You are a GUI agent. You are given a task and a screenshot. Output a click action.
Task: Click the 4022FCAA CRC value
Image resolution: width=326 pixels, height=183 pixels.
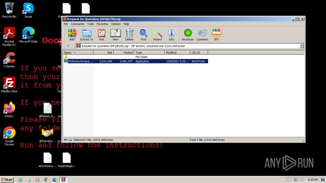click(x=198, y=61)
